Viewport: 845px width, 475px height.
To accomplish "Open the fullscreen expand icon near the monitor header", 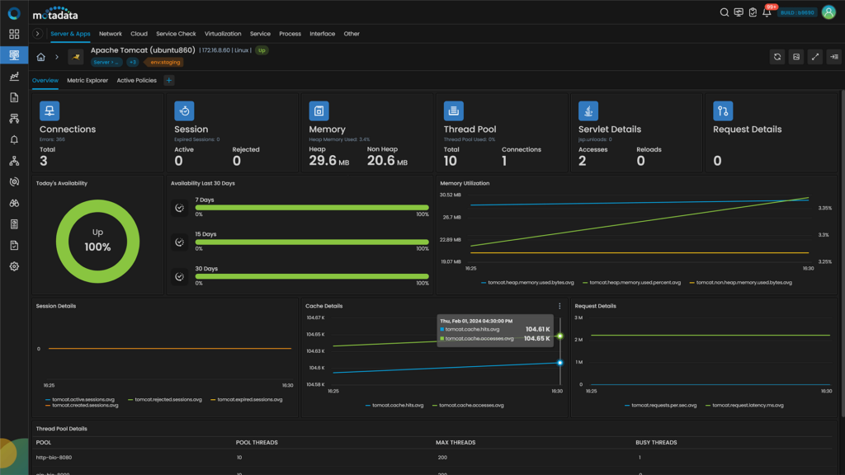I will (815, 56).
